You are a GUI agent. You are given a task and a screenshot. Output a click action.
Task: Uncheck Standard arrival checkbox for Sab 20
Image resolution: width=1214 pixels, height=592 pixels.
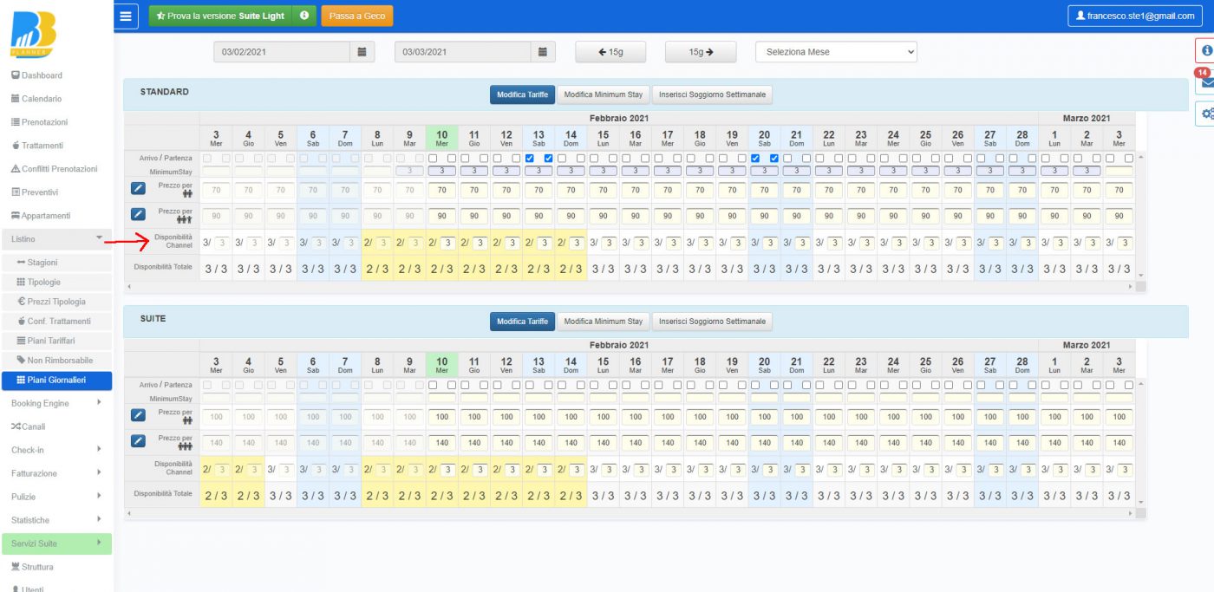(757, 158)
